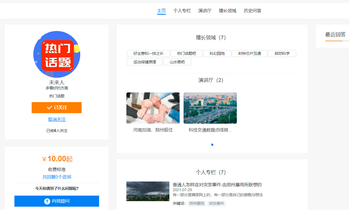Image resolution: width=349 pixels, height=210 pixels.
Task: Click the checkmark 已关注 follow button
Action: (x=57, y=108)
